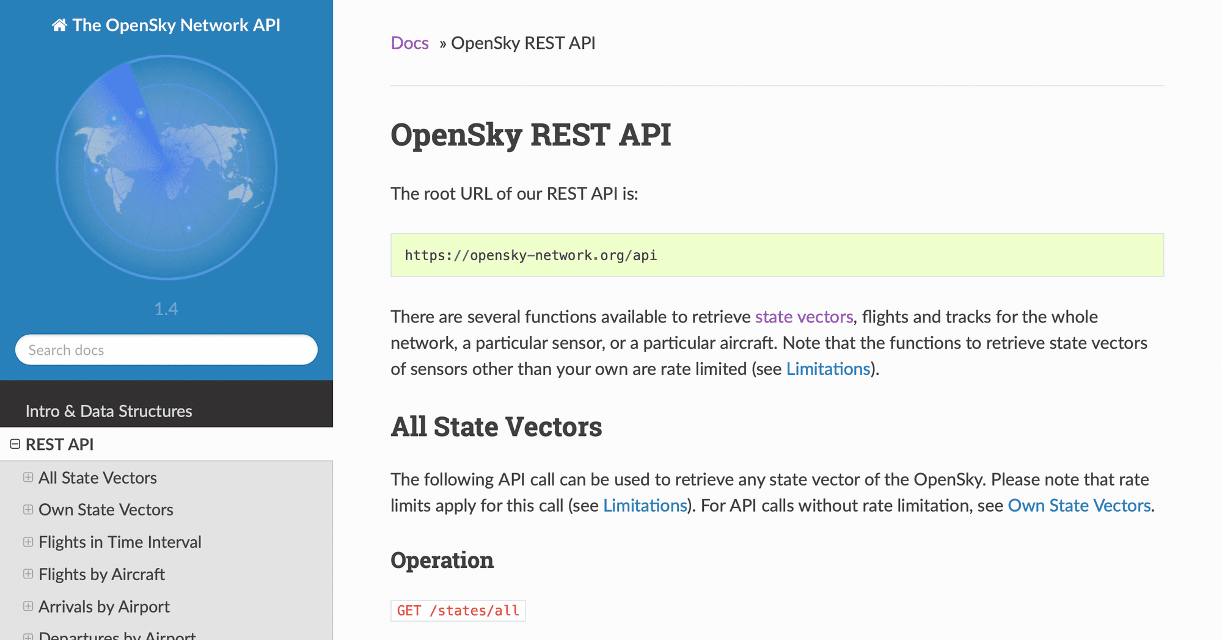1222x640 pixels.
Task: Expand Arrivals by Airport plus icon
Action: (28, 606)
